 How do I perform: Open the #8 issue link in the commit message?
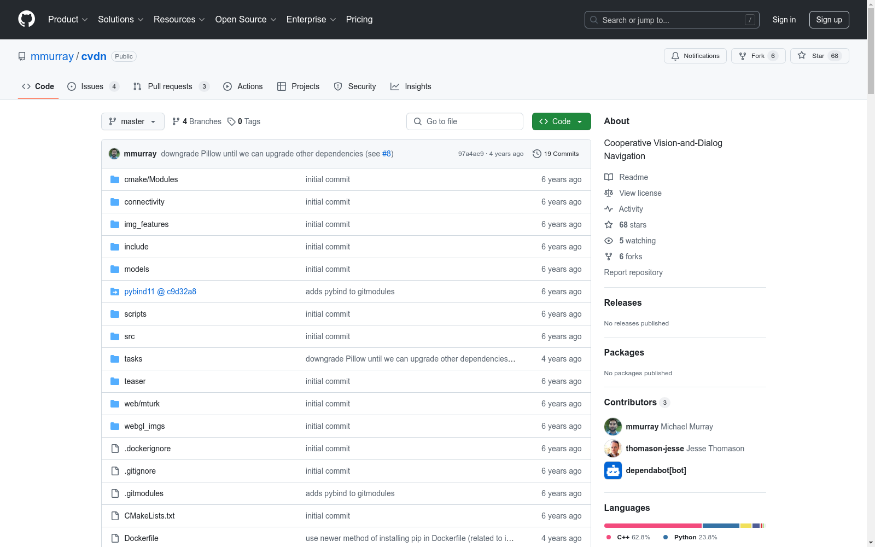click(387, 154)
